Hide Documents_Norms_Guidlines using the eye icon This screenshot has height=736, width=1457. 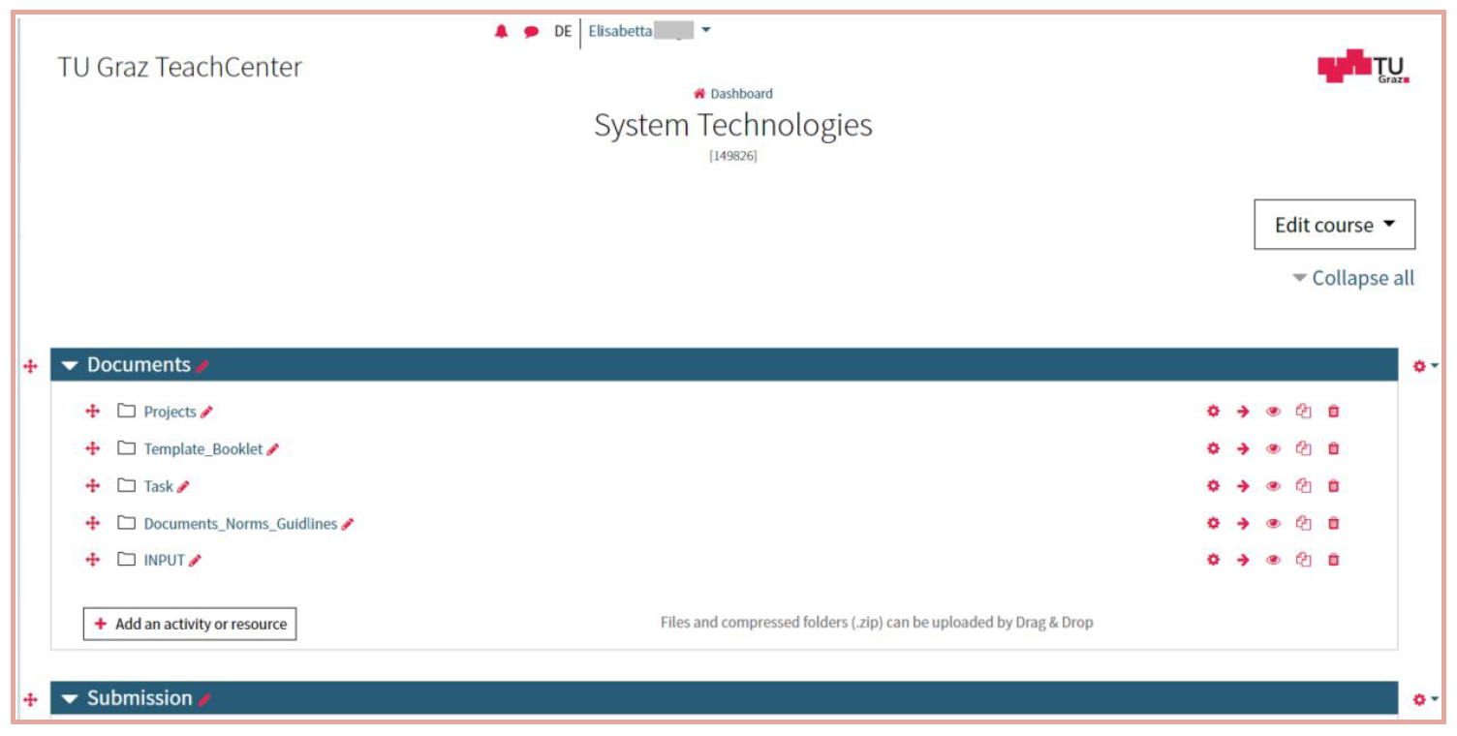[1274, 523]
